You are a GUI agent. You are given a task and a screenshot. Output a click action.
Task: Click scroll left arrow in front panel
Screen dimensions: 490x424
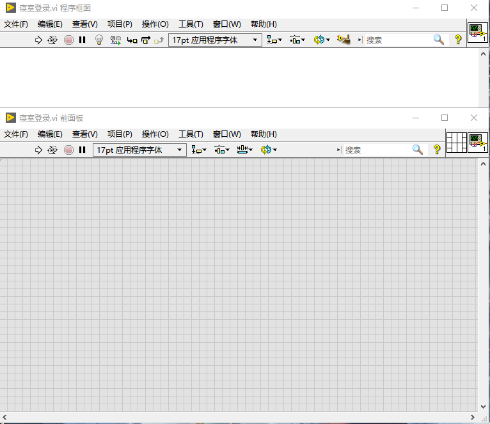click(x=4, y=417)
